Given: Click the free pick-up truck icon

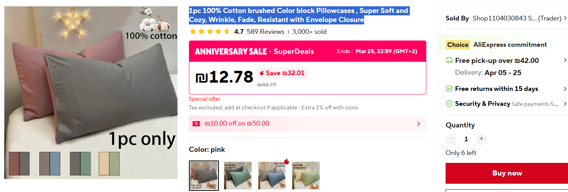Looking at the screenshot, I should pyautogui.click(x=449, y=61).
